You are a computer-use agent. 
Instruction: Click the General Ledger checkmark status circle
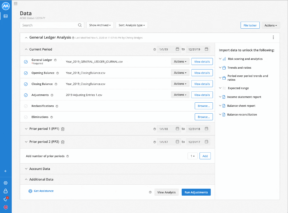coord(26,62)
